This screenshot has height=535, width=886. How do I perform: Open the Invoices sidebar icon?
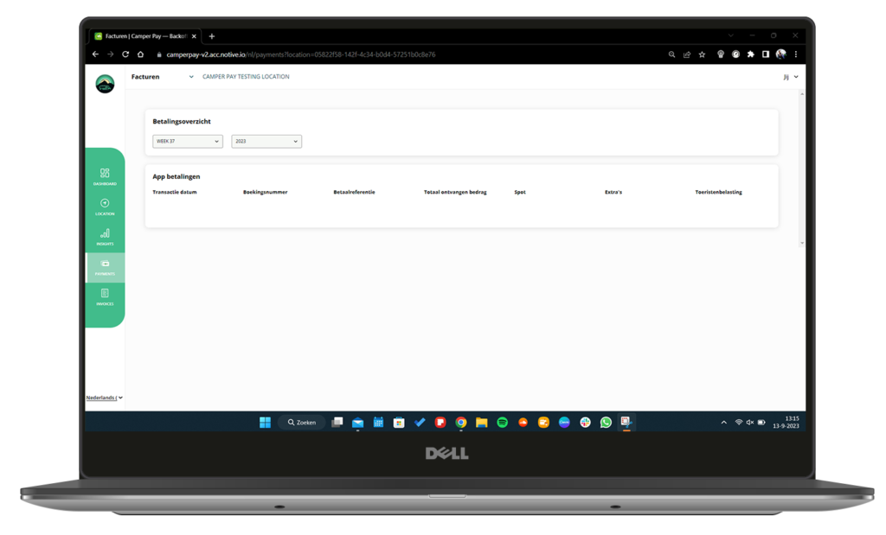click(105, 295)
